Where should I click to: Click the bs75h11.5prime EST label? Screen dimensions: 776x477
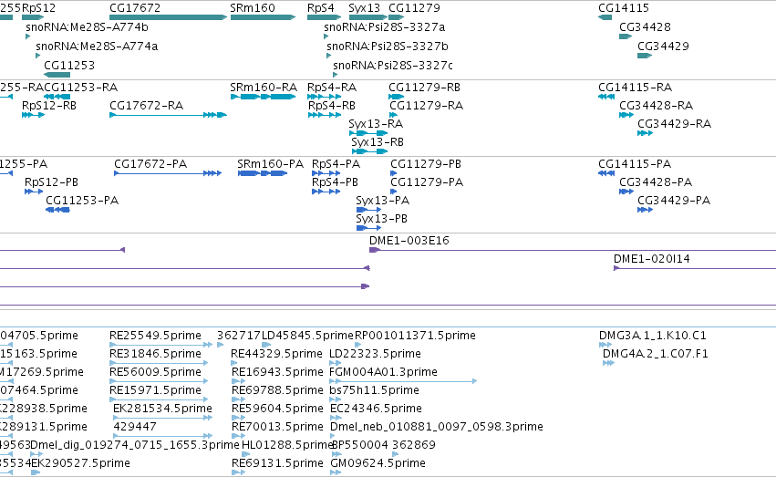coord(374,390)
